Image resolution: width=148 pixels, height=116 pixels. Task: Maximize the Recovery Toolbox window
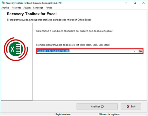(135, 3)
